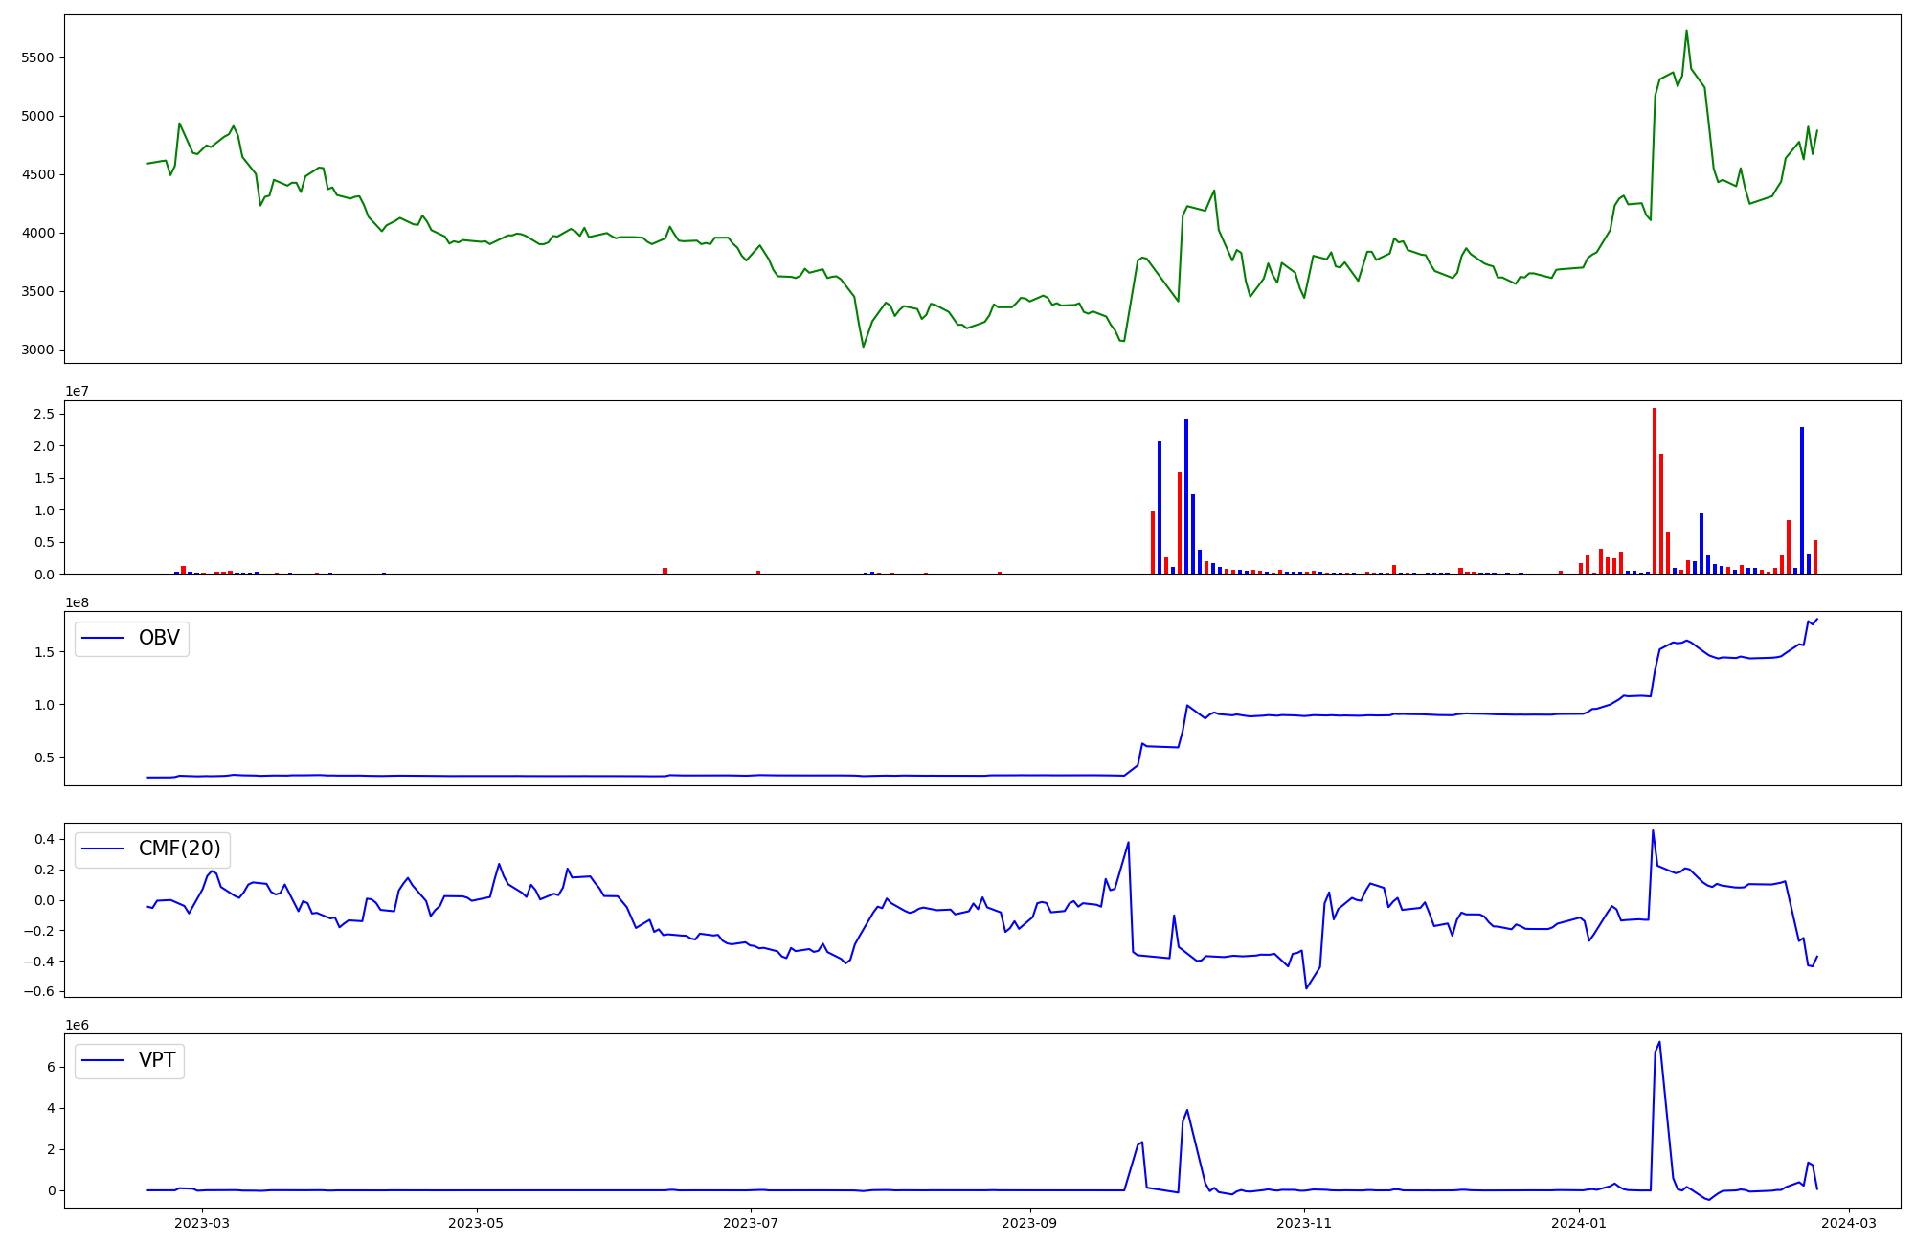Click the VPT legend label
This screenshot has height=1245, width=1915.
pyautogui.click(x=157, y=1061)
